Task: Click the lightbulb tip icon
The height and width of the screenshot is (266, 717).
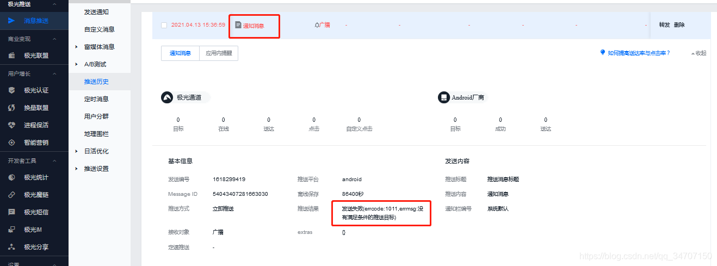Action: pyautogui.click(x=603, y=52)
